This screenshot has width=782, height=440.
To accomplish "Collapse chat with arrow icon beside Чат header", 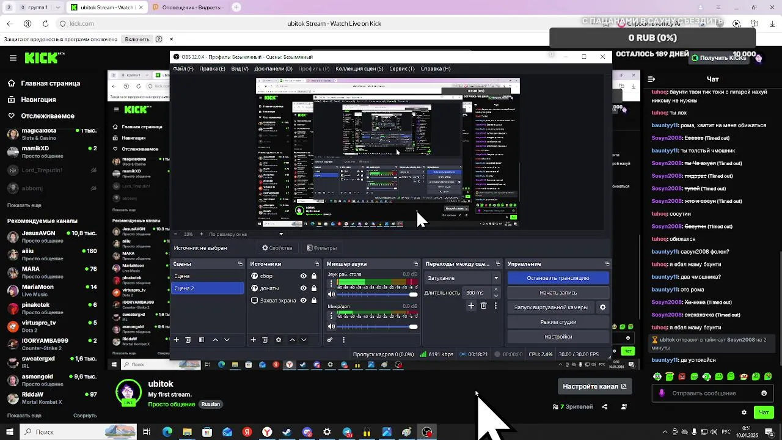I will pyautogui.click(x=651, y=79).
